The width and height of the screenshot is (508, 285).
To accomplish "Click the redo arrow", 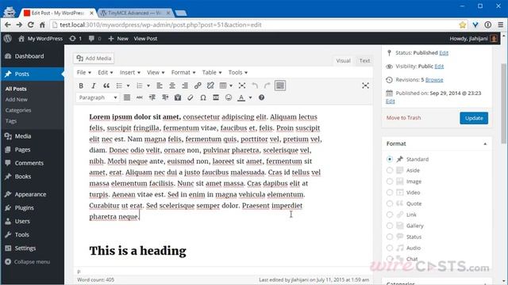I will 267,85.
